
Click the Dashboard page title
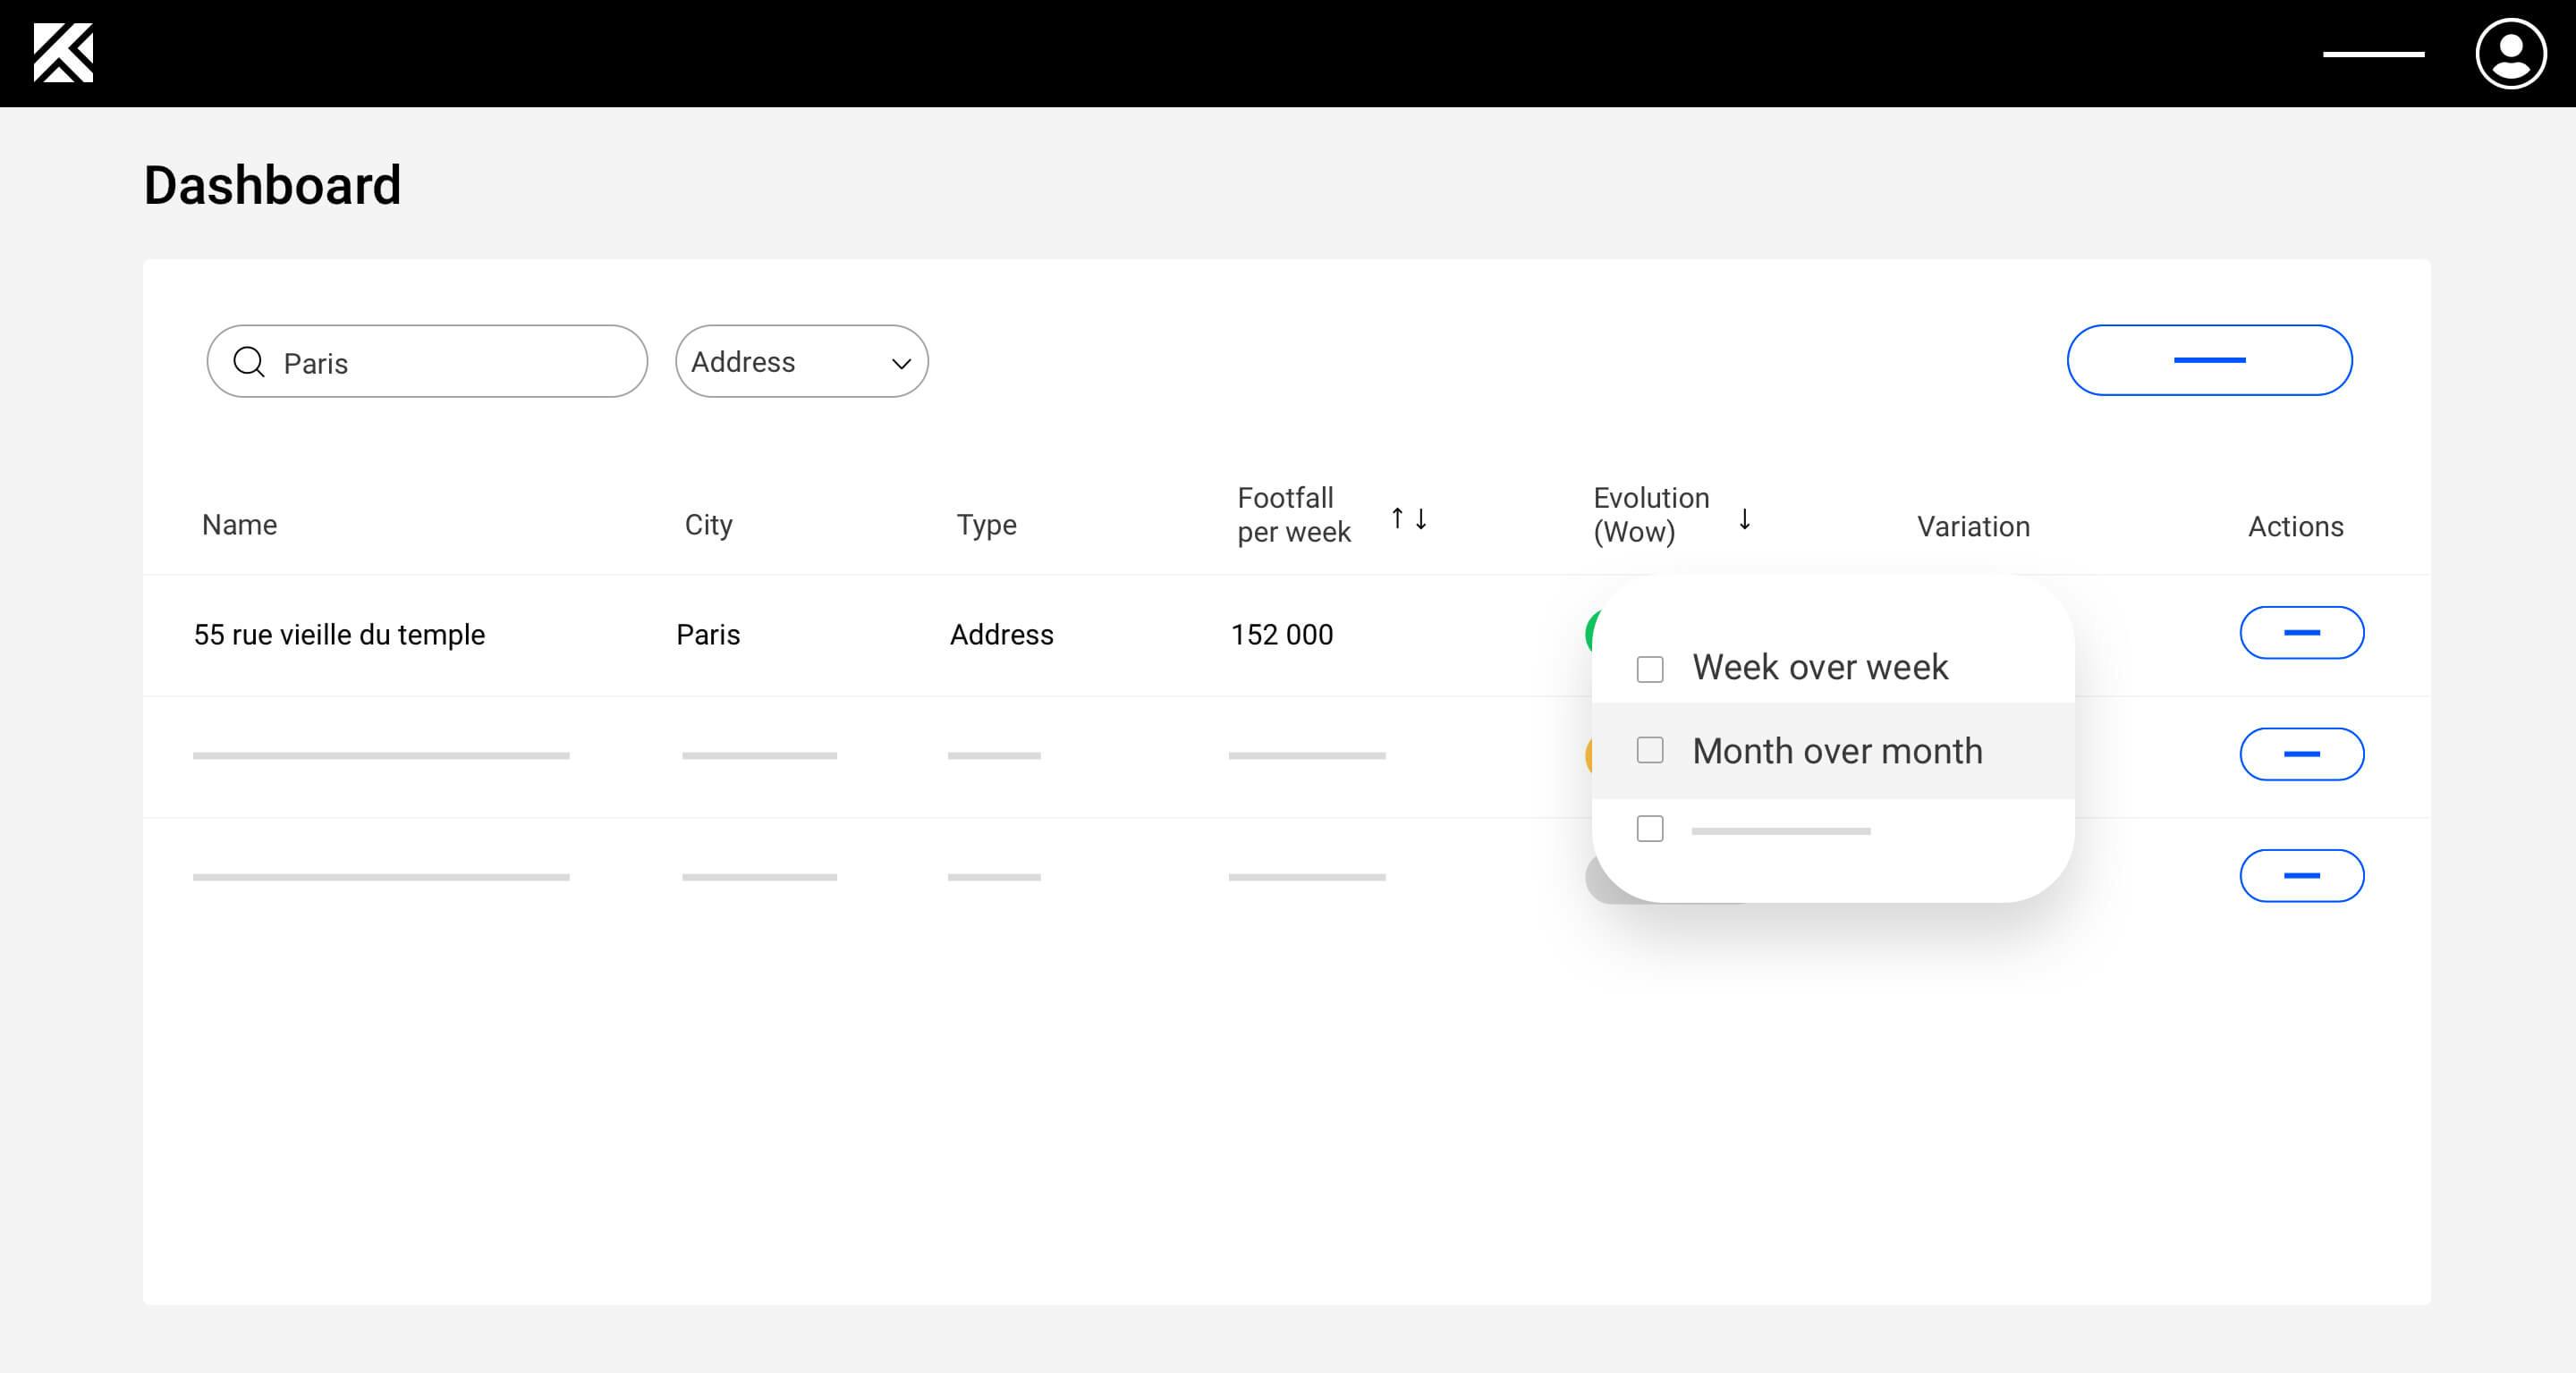272,186
